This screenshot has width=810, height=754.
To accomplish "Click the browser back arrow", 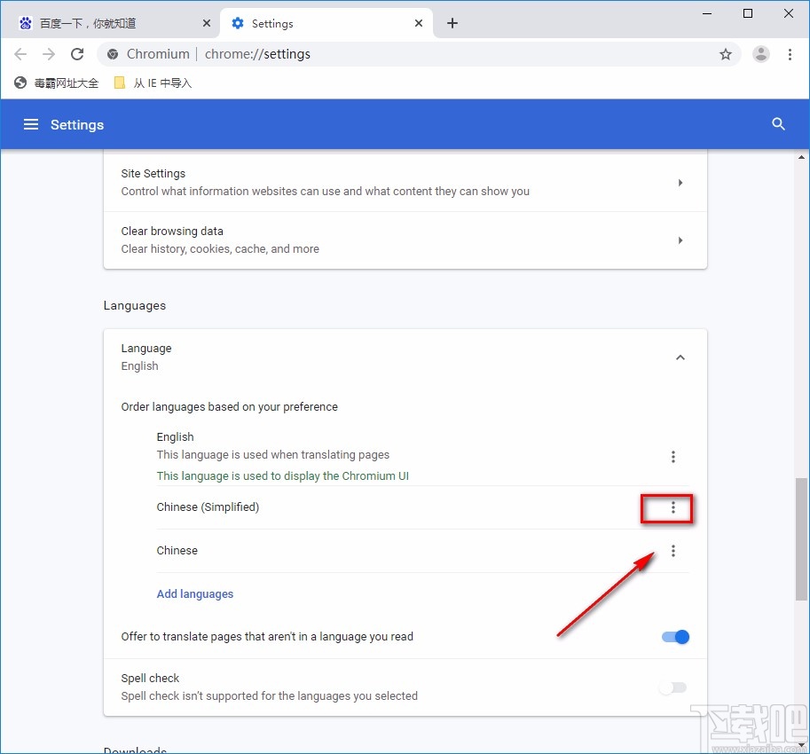I will 20,54.
